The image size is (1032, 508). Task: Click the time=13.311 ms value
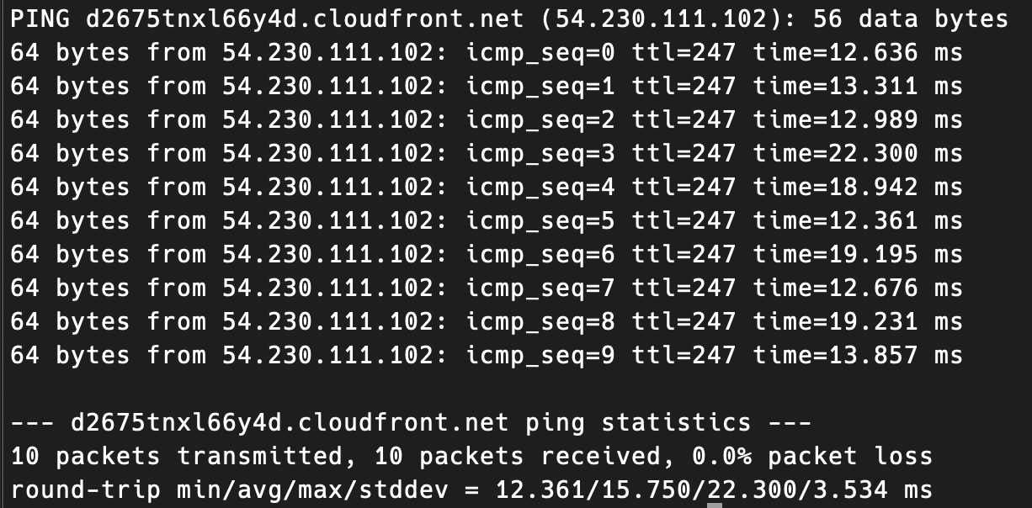857,87
